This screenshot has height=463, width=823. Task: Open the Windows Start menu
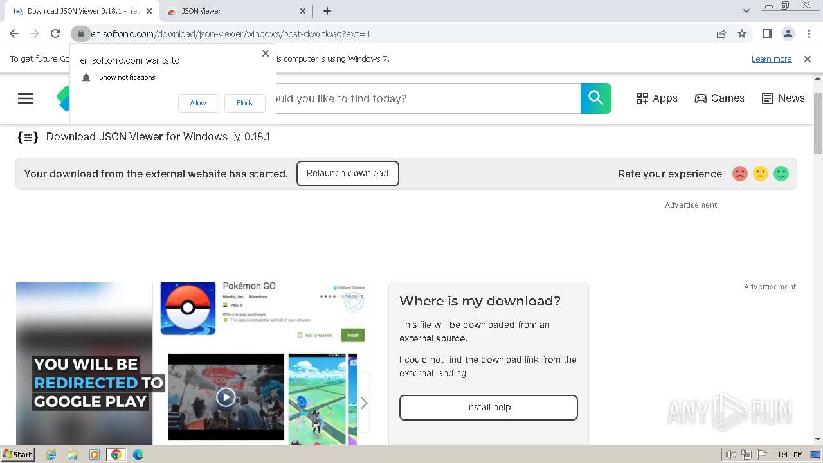(18, 455)
